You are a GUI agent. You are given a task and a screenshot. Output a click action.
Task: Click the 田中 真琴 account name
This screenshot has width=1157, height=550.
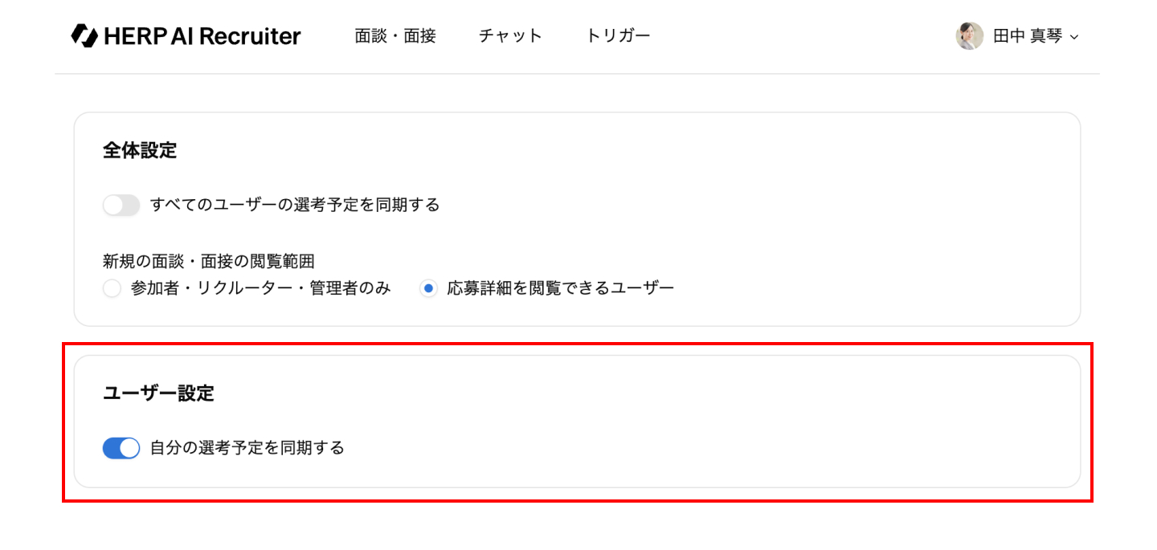click(x=1028, y=36)
